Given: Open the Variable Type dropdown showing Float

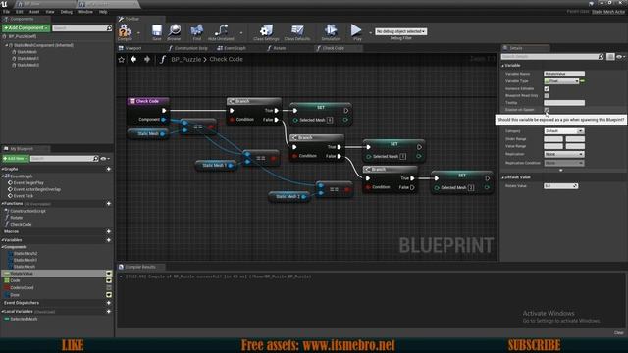Looking at the screenshot, I should click(561, 81).
